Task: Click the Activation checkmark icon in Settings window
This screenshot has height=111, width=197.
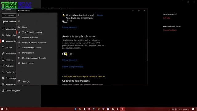Action: point(3,66)
